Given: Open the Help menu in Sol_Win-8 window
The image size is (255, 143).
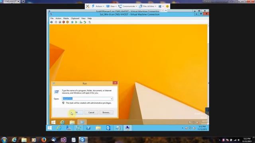Looking at the screenshot, I should pos(89,19).
